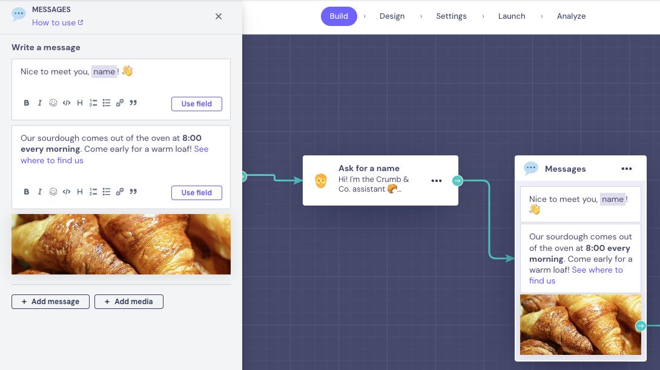660x370 pixels.
Task: Toggle bold in the sourdough message toolbar
Action: 27,192
